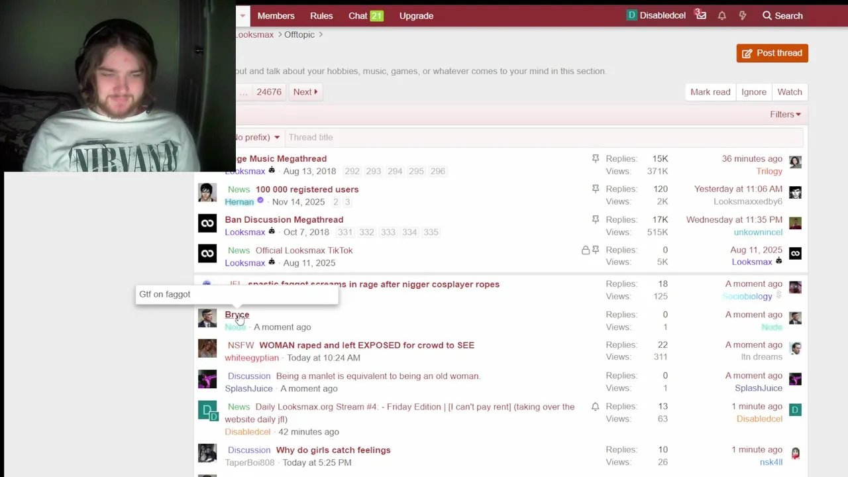Open the Disabledcel account menu
Viewport: 848px width, 477px height.
pos(656,15)
